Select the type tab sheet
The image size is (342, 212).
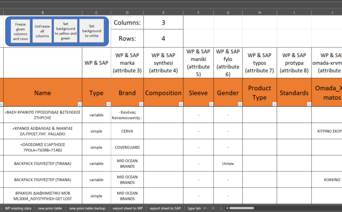(194, 208)
